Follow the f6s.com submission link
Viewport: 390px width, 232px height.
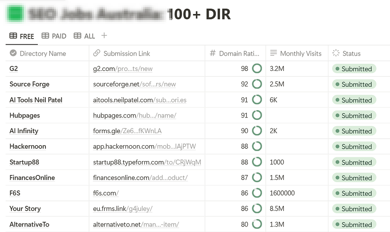pos(106,193)
